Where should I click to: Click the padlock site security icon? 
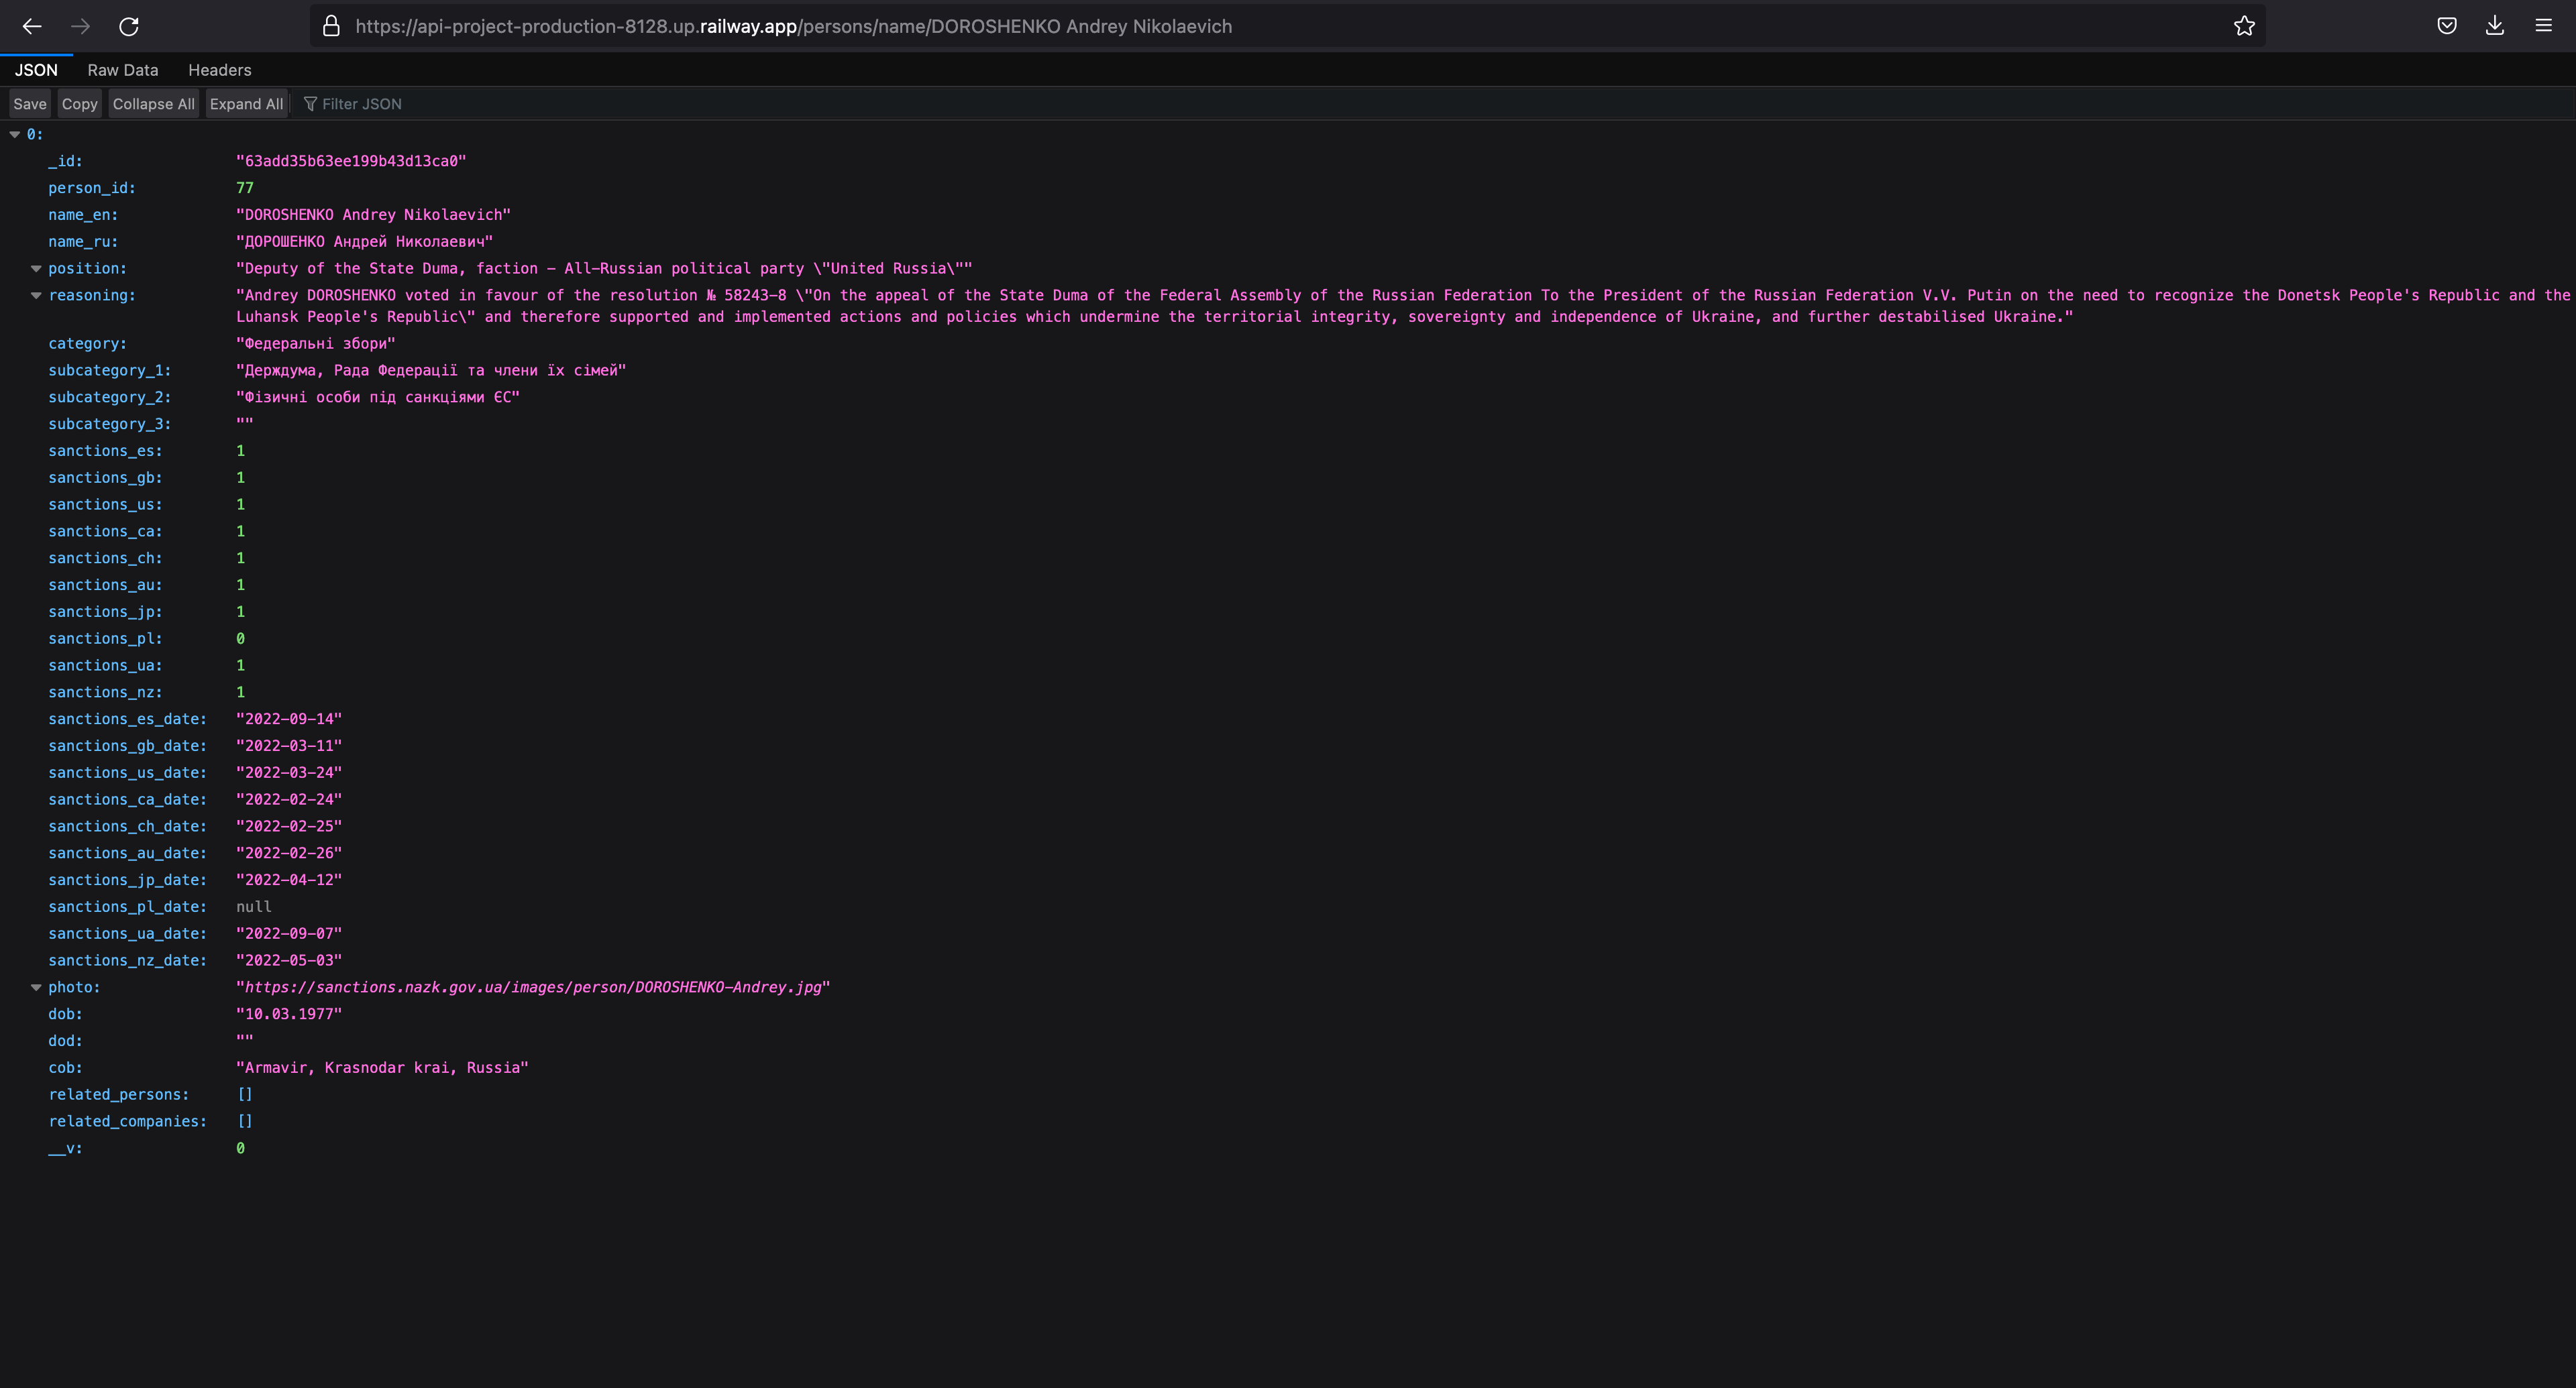tap(331, 27)
